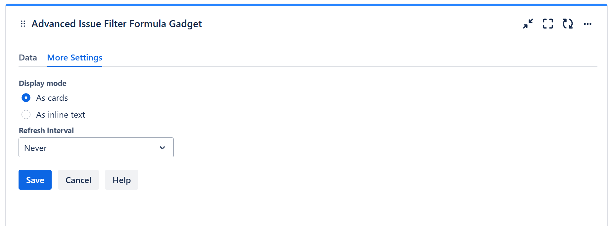The image size is (611, 226).
Task: Open the Help button
Action: click(121, 180)
